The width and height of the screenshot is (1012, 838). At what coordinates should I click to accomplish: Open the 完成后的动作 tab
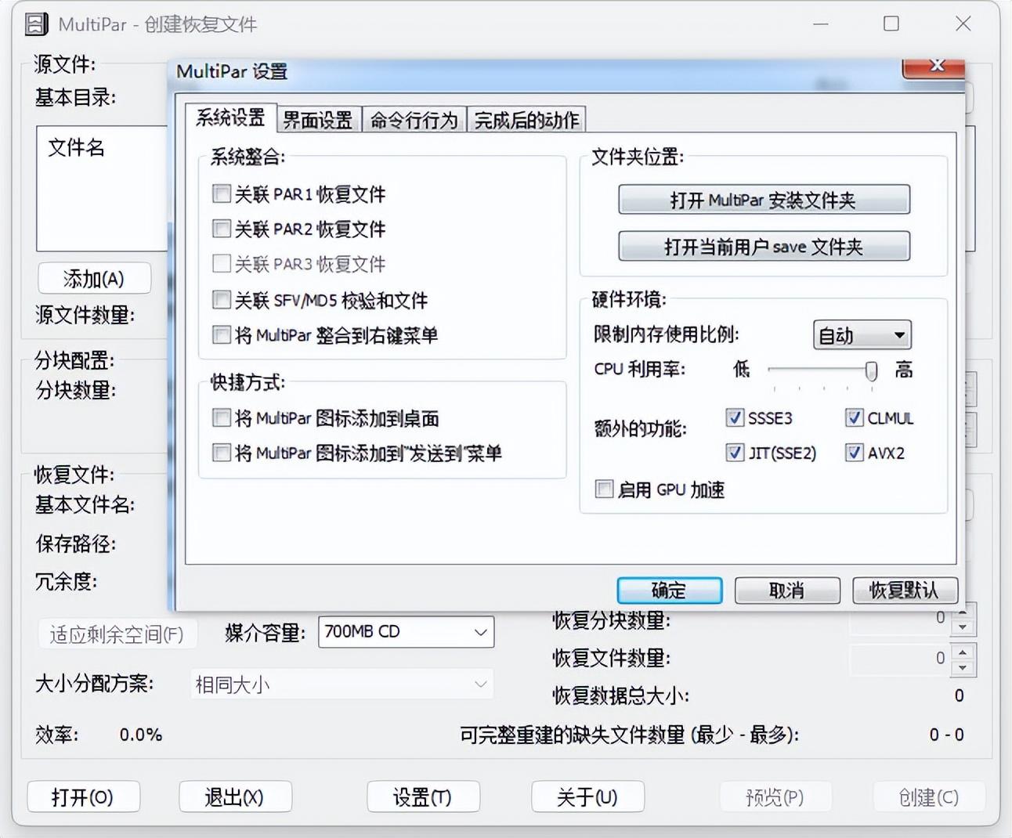click(x=526, y=120)
